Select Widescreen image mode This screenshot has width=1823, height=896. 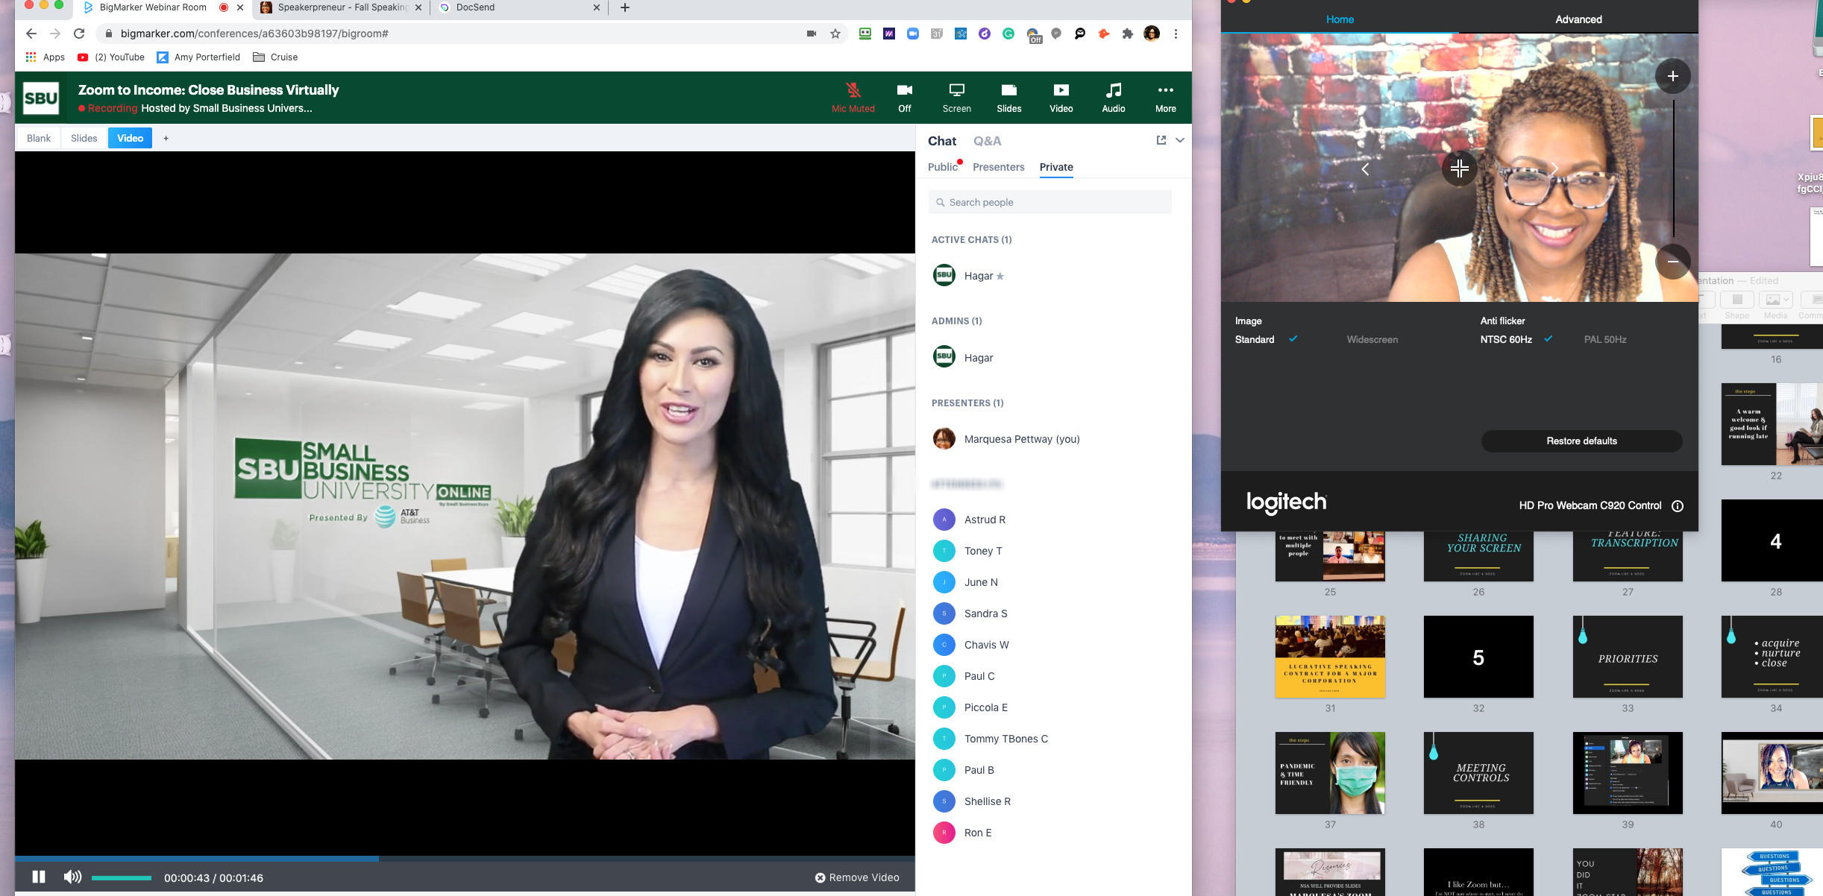click(x=1372, y=339)
